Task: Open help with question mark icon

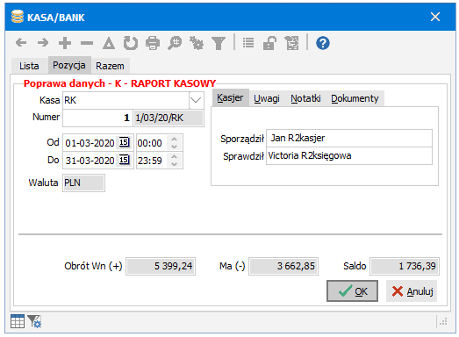Action: pyautogui.click(x=323, y=43)
